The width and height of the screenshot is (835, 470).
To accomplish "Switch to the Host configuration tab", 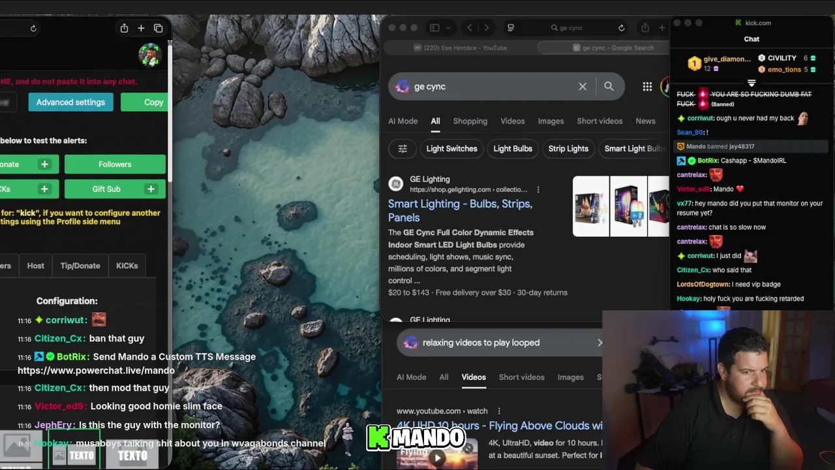I will pyautogui.click(x=36, y=266).
